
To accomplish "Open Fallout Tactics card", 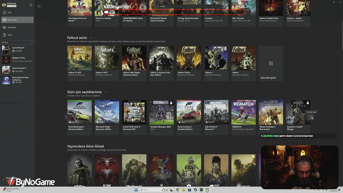I will click(189, 63).
